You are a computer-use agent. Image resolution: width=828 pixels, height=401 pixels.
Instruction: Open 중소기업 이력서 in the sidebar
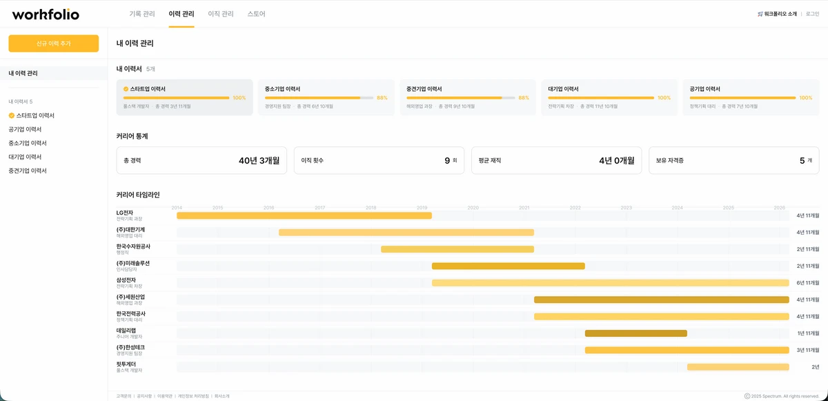(x=28, y=143)
